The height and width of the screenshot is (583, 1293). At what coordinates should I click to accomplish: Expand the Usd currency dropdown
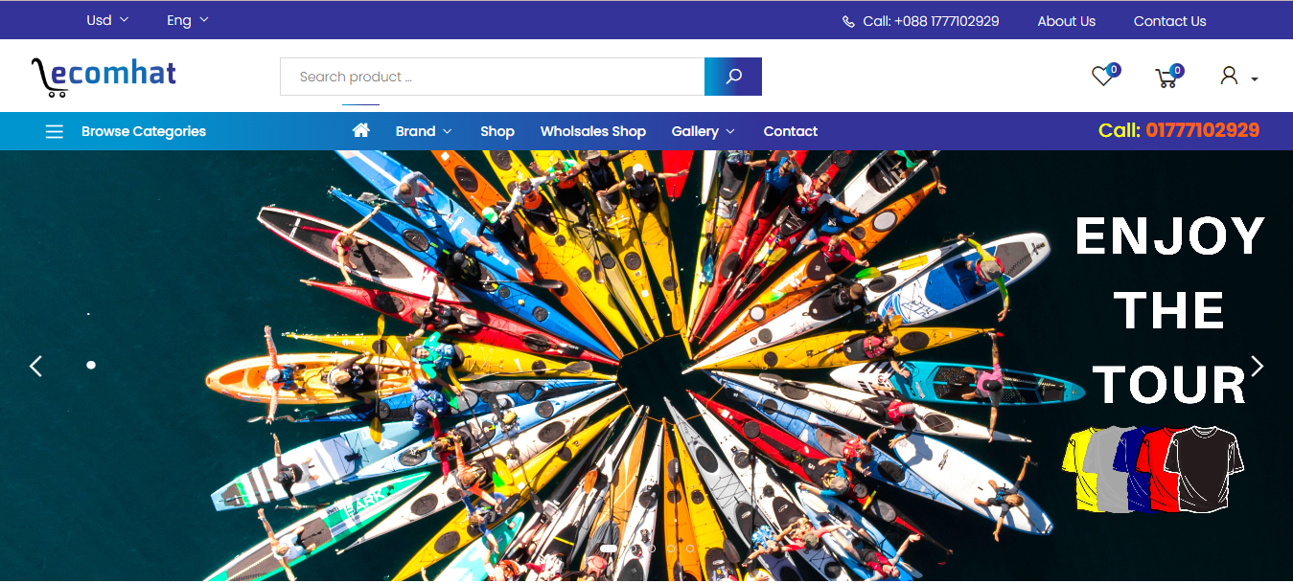point(107,20)
